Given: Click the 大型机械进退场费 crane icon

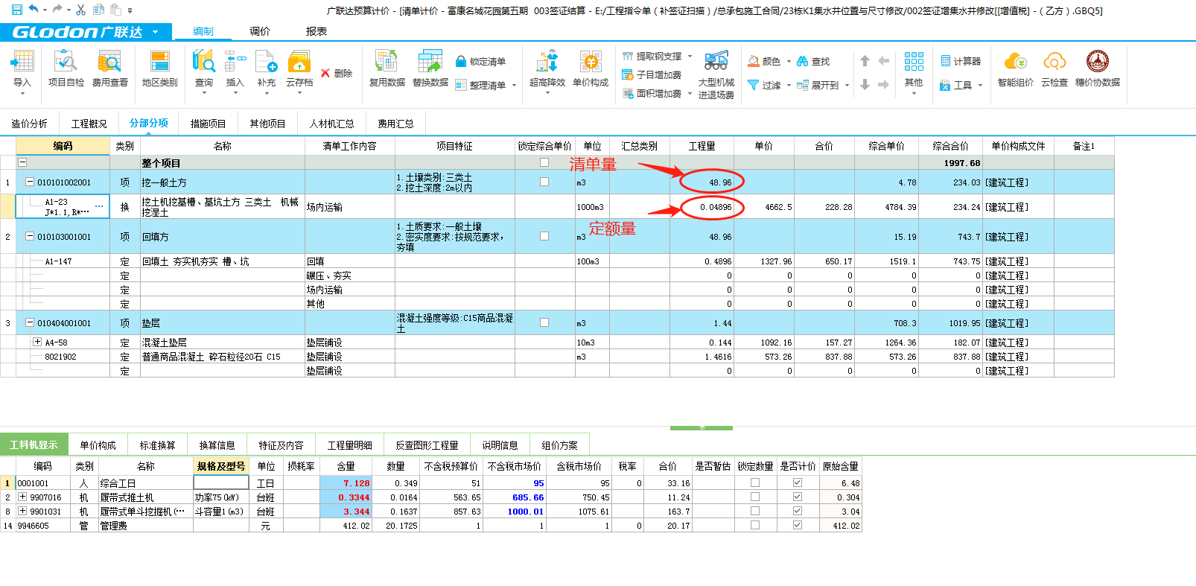Looking at the screenshot, I should tap(716, 62).
